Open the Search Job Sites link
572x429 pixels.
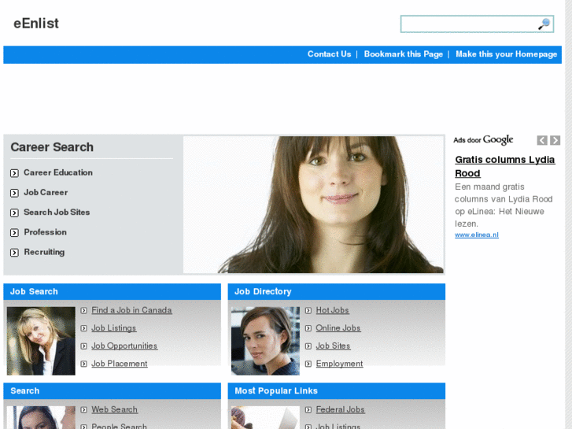coord(57,212)
